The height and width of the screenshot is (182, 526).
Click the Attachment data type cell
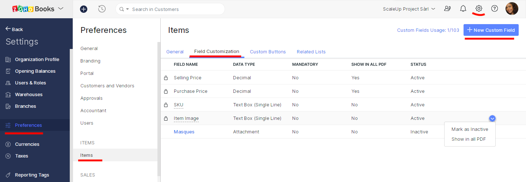tap(246, 132)
